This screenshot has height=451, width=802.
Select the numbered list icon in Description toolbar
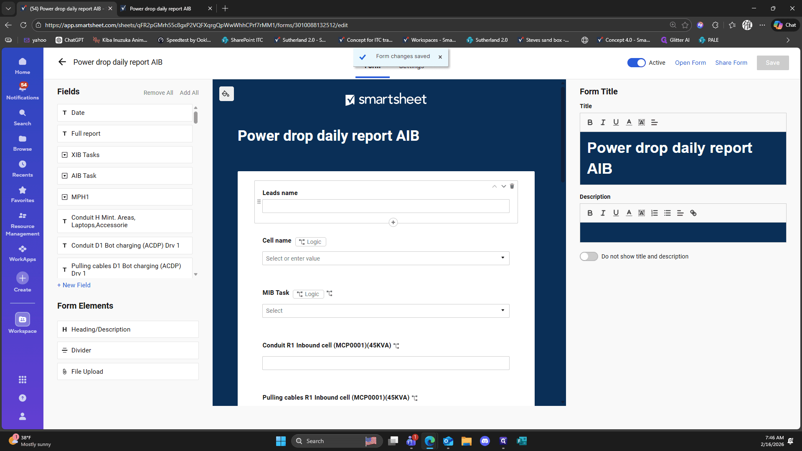pyautogui.click(x=655, y=213)
